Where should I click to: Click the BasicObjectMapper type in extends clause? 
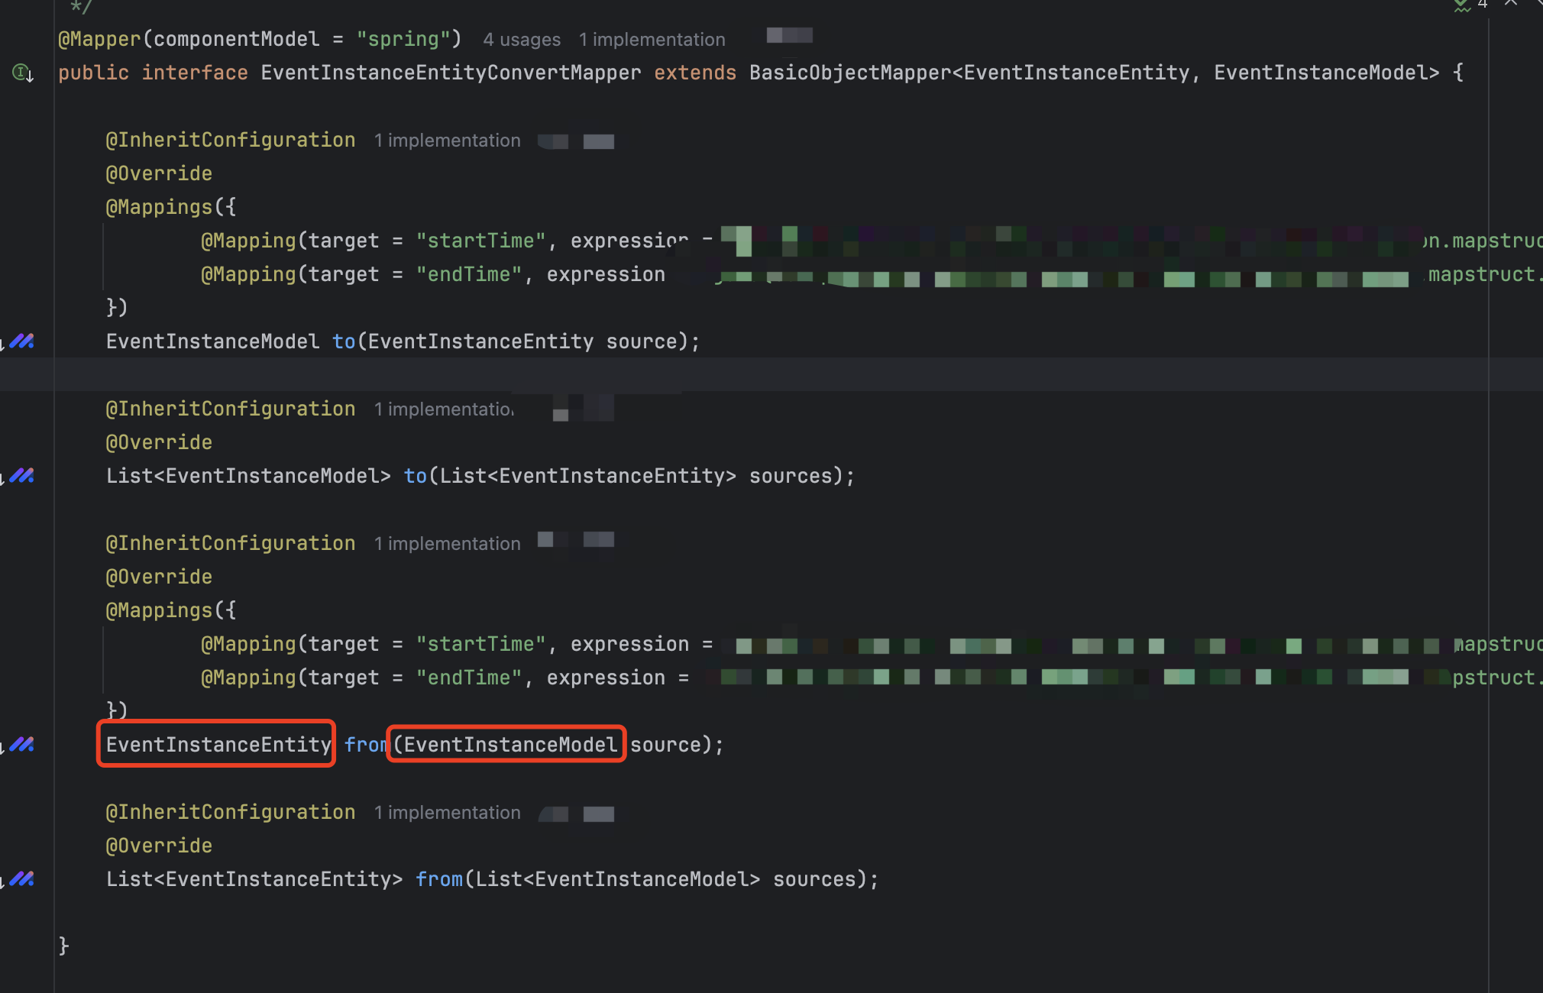click(849, 73)
